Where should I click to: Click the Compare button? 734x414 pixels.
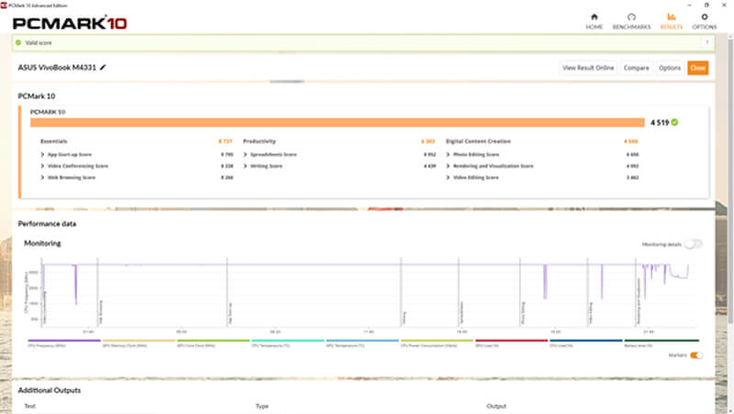pyautogui.click(x=636, y=68)
